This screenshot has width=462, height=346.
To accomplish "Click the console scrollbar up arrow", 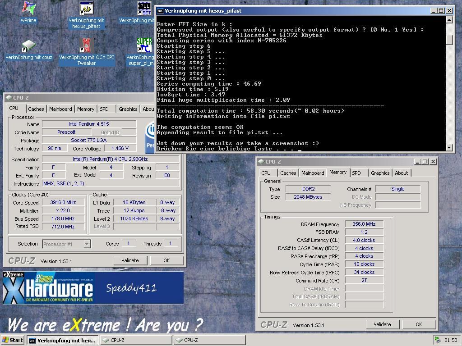I will [449, 20].
